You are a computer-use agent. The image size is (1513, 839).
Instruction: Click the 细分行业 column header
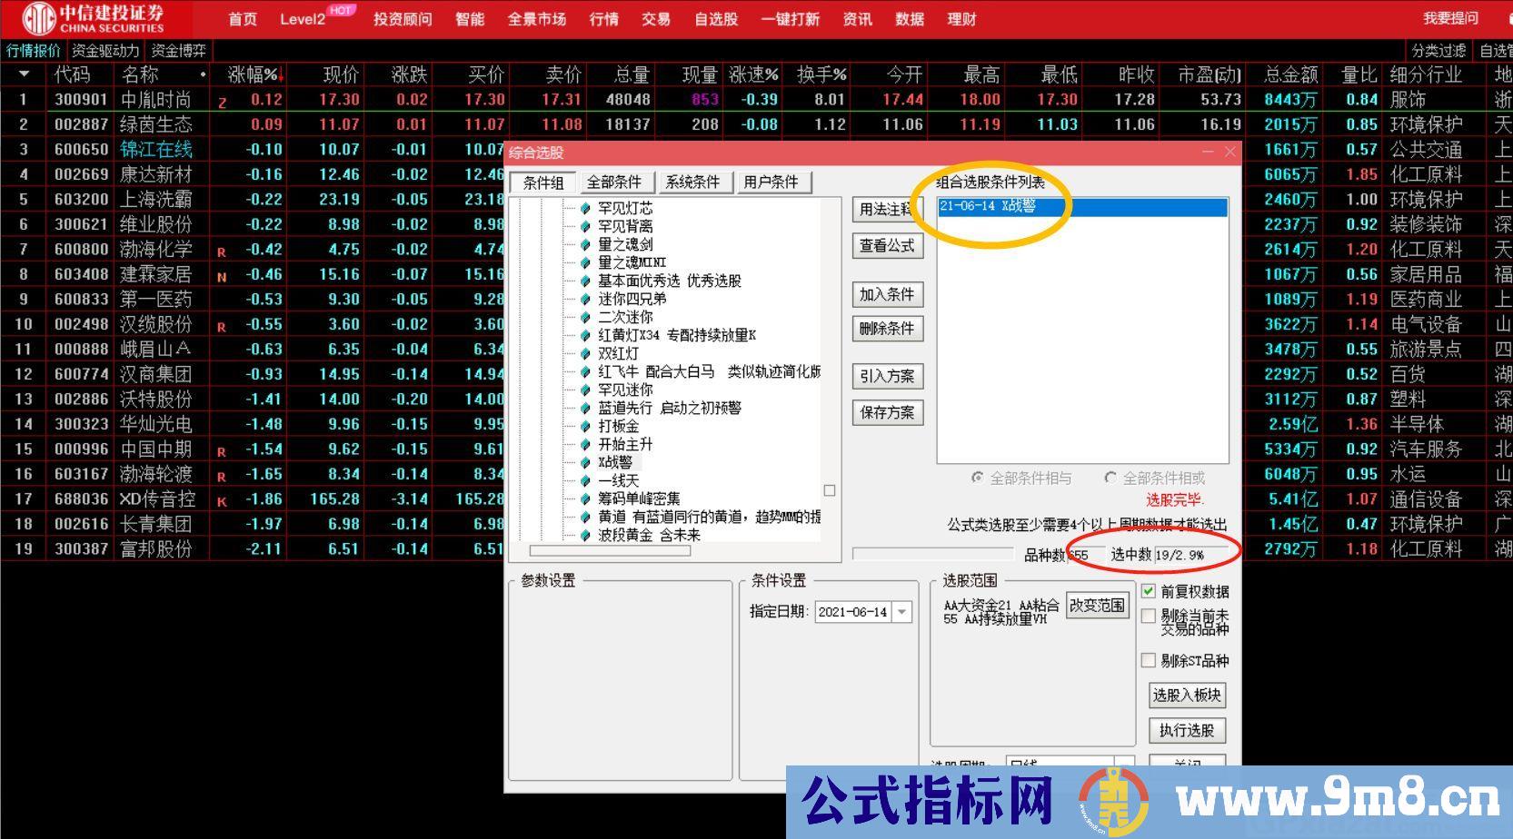tap(1426, 74)
